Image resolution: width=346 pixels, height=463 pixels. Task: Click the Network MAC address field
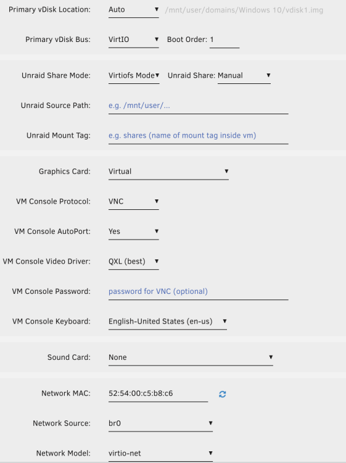click(158, 394)
